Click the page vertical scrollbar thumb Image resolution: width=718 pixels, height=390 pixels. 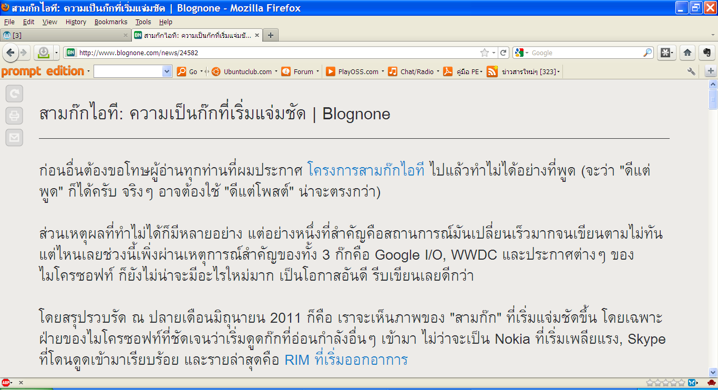(713, 99)
